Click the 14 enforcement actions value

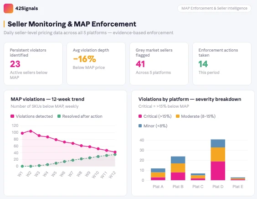203,64
